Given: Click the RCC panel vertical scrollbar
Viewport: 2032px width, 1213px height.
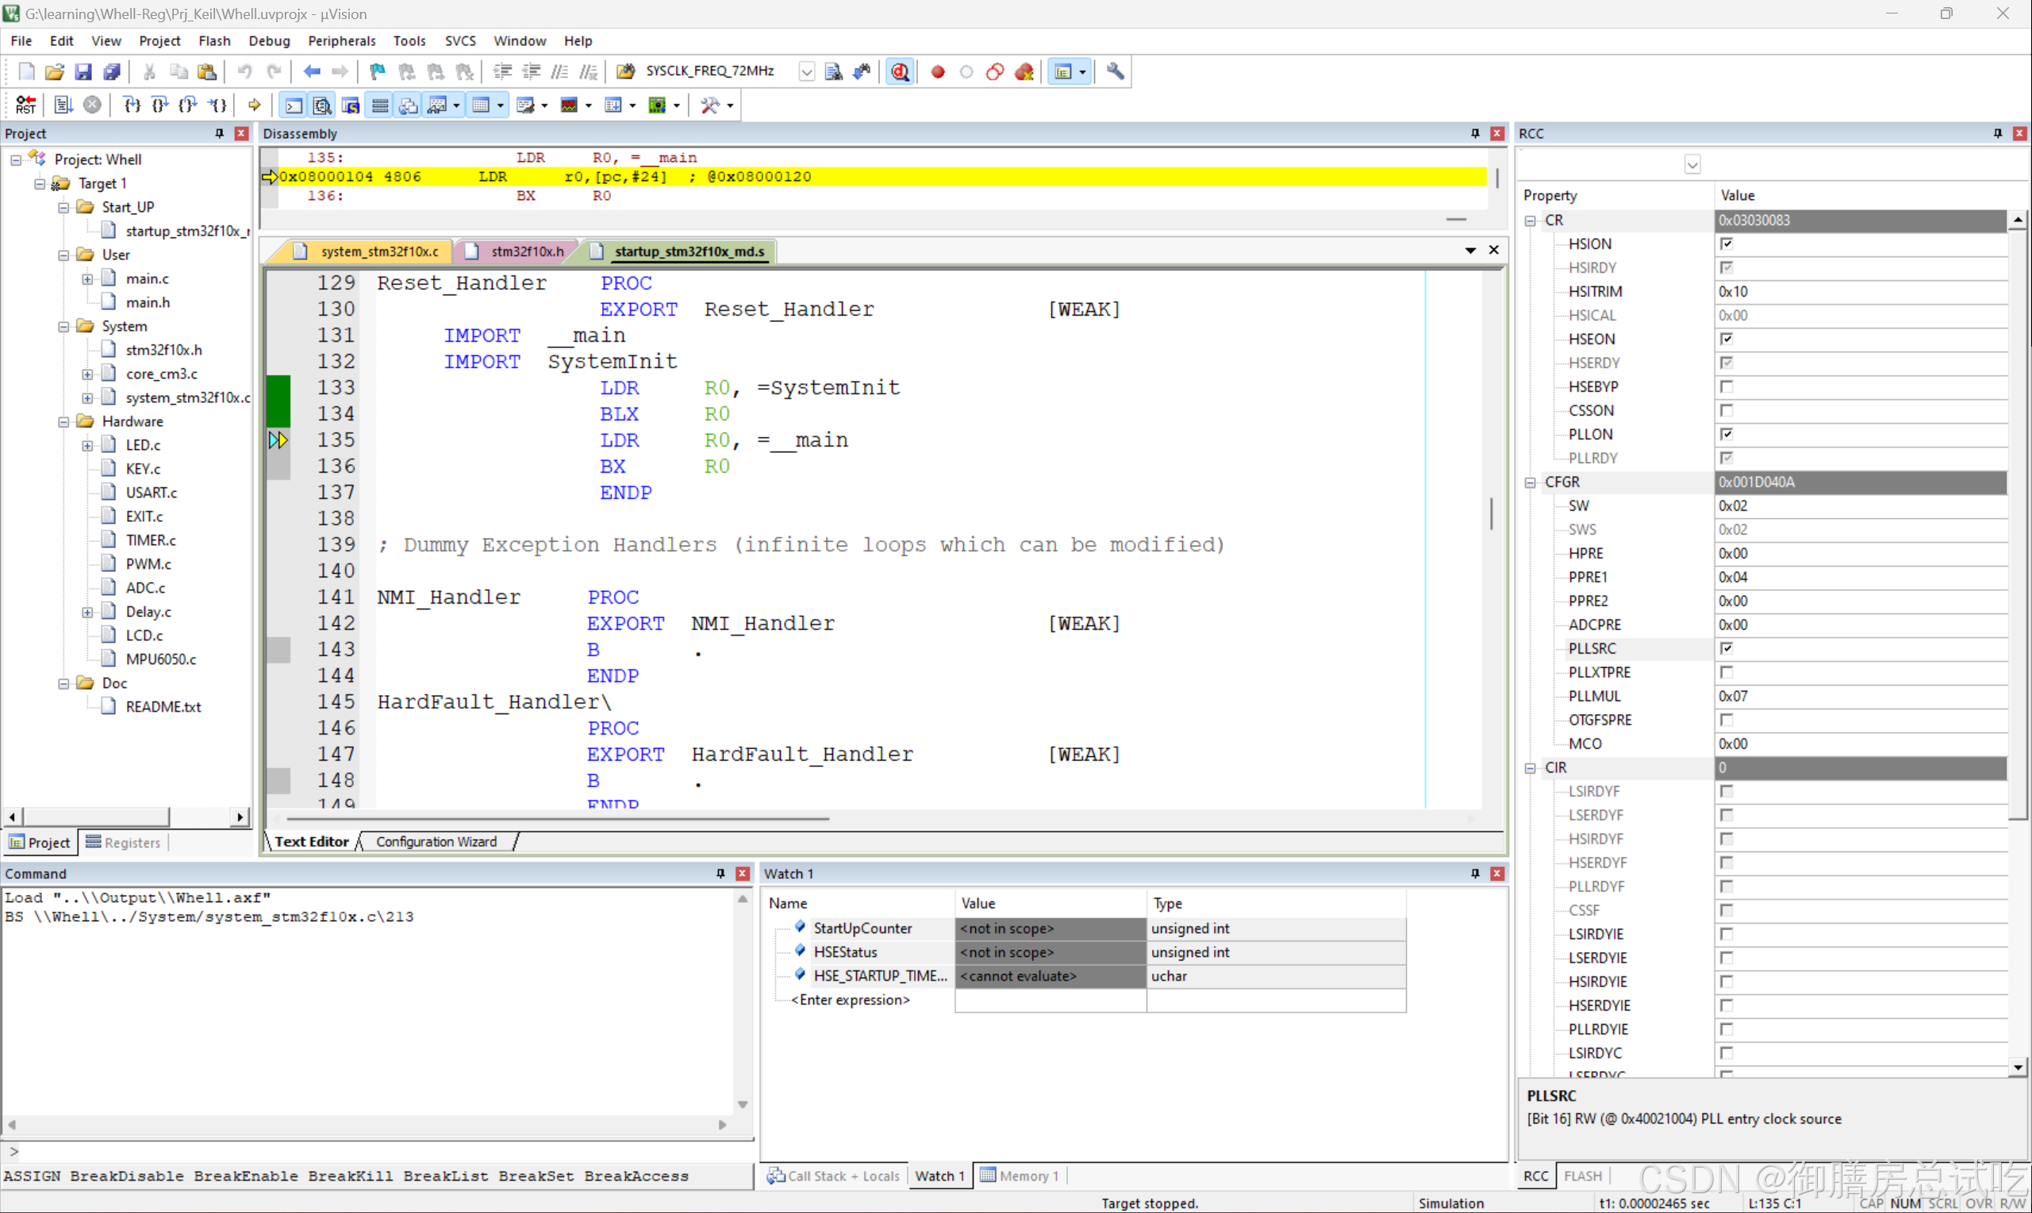Looking at the screenshot, I should [x=2018, y=523].
